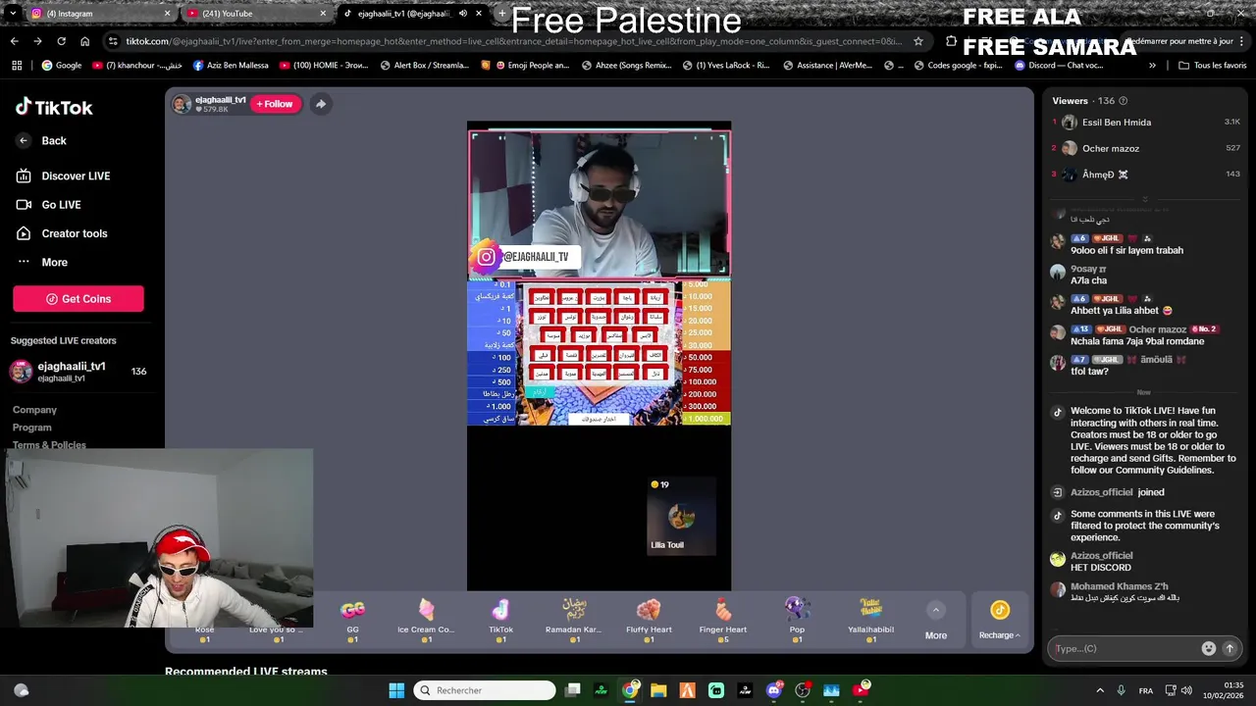Image resolution: width=1256 pixels, height=706 pixels.
Task: Open FRA language switcher
Action: [x=1146, y=690]
